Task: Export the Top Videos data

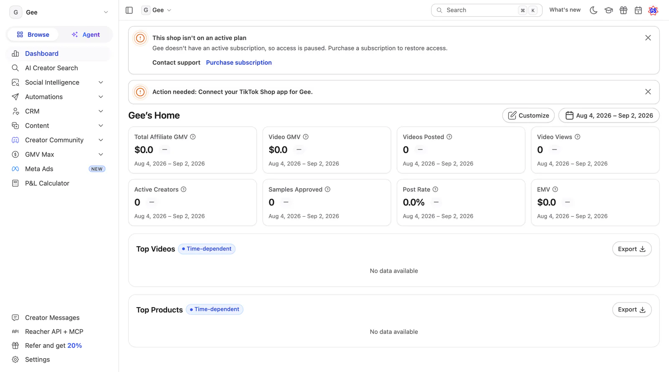Action: pos(632,249)
